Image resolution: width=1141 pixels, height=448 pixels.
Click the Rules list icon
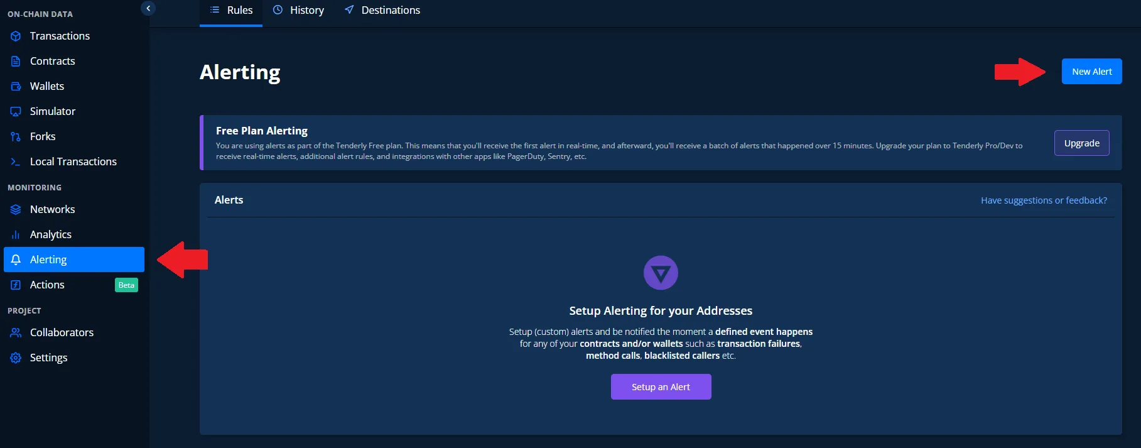pyautogui.click(x=215, y=9)
